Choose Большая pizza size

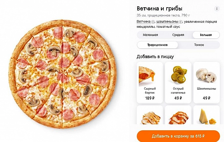(206, 35)
